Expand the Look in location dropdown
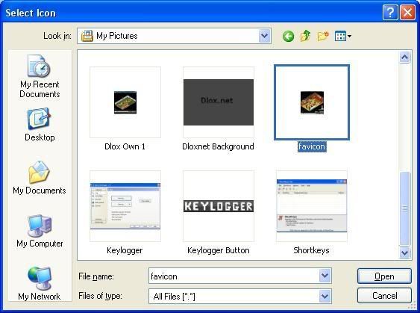Screen dimensions: 420x313 click(x=264, y=36)
